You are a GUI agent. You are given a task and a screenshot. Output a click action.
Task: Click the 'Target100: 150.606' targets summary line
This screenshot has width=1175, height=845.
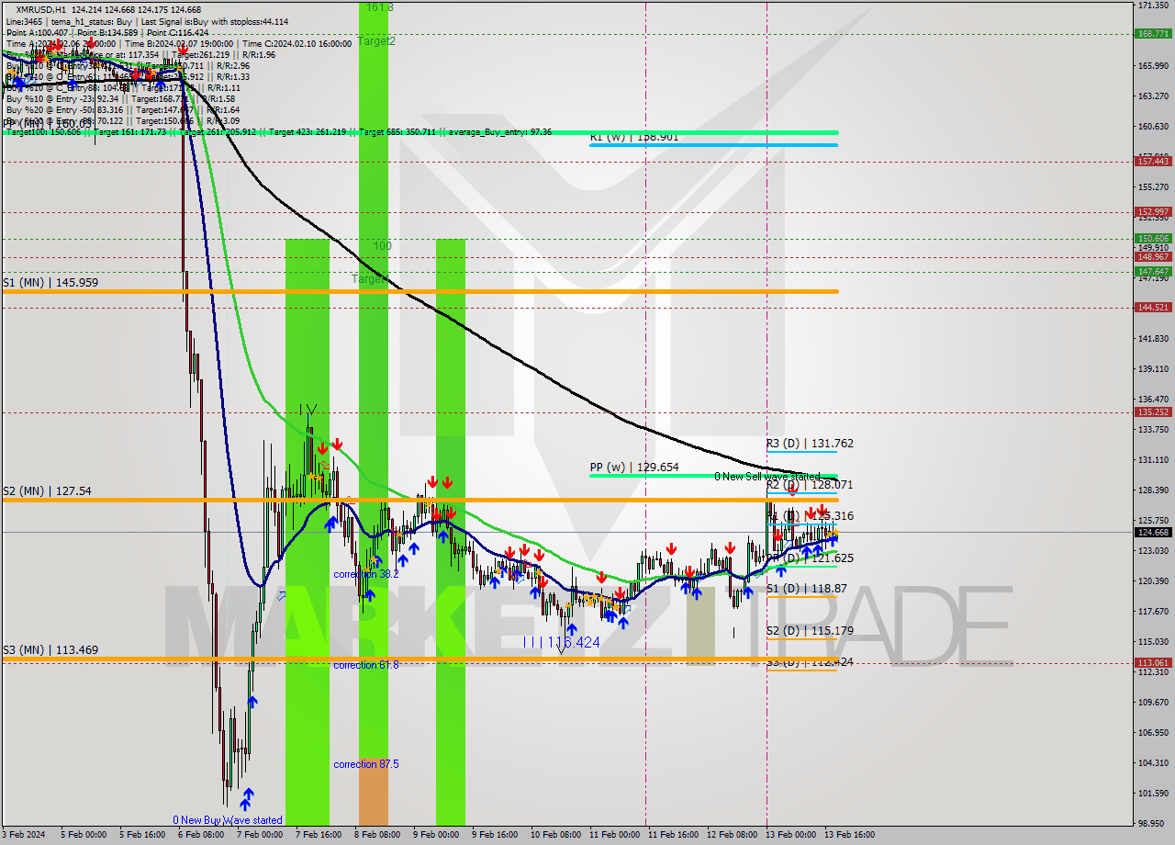click(278, 132)
